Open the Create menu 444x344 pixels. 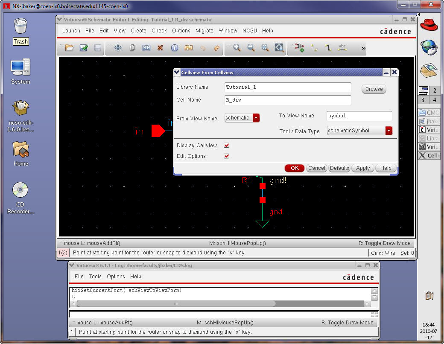[x=138, y=31]
